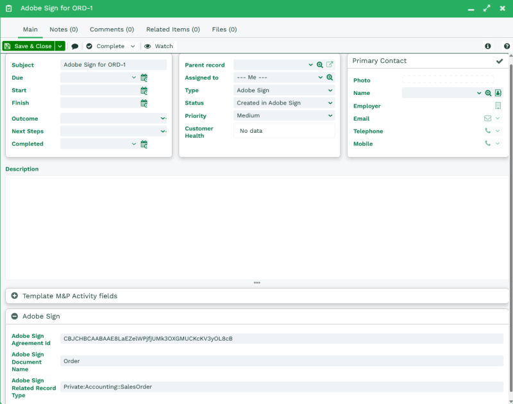Click the Photo placeholder area

(x=448, y=79)
